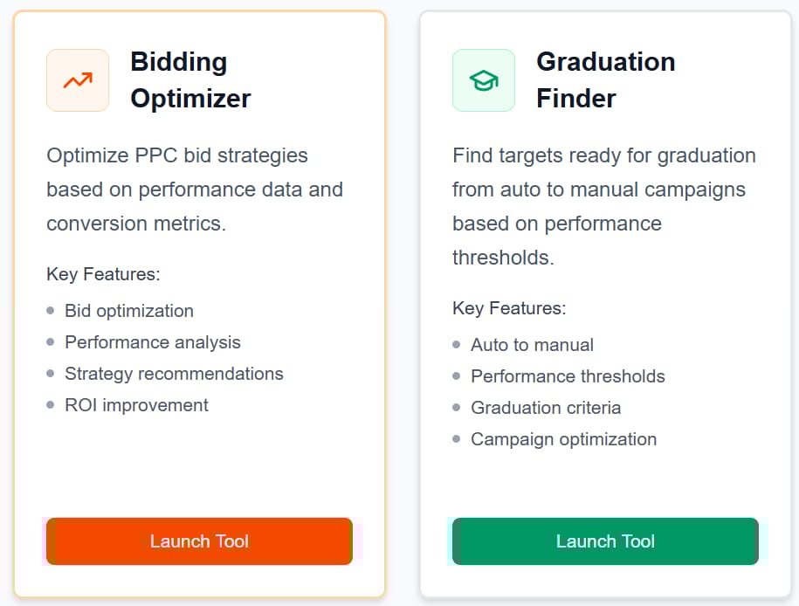Select the Performance analysis feature item
The width and height of the screenshot is (799, 606).
[153, 342]
